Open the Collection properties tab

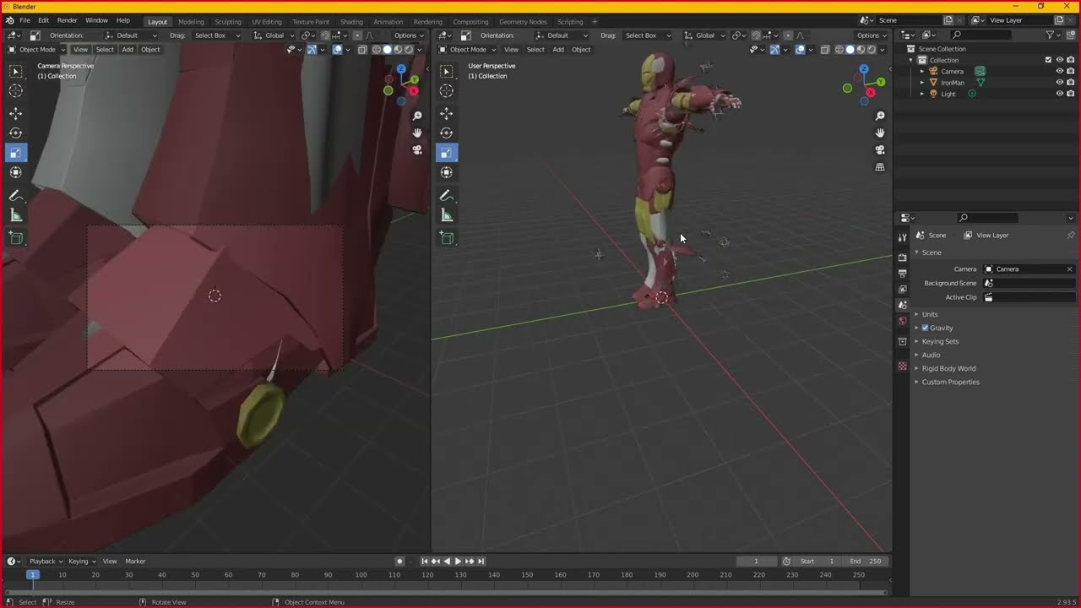coord(902,341)
